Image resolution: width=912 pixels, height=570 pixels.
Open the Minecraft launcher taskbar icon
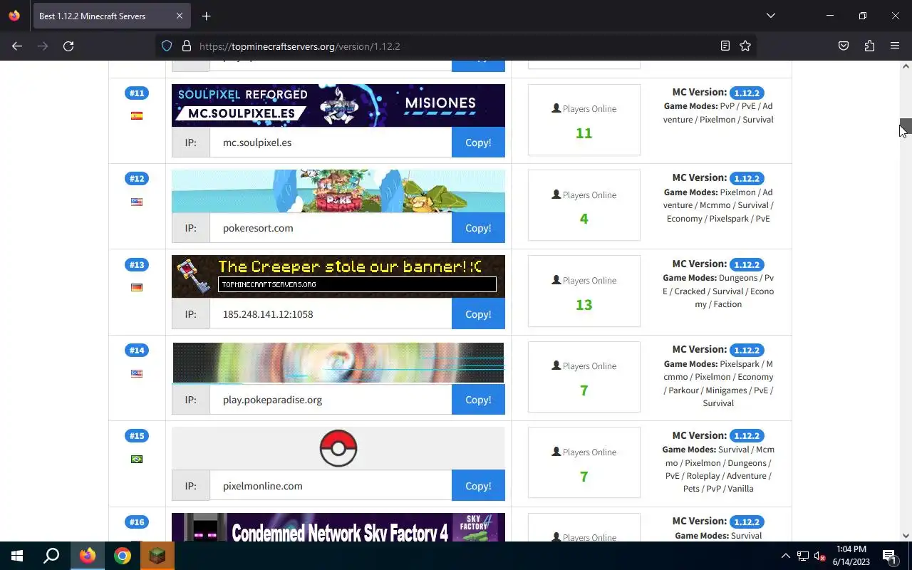(157, 556)
